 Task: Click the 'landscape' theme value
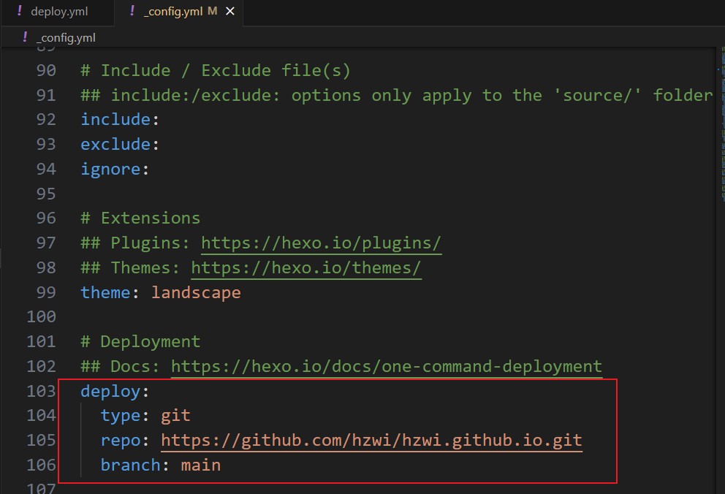[x=196, y=292]
